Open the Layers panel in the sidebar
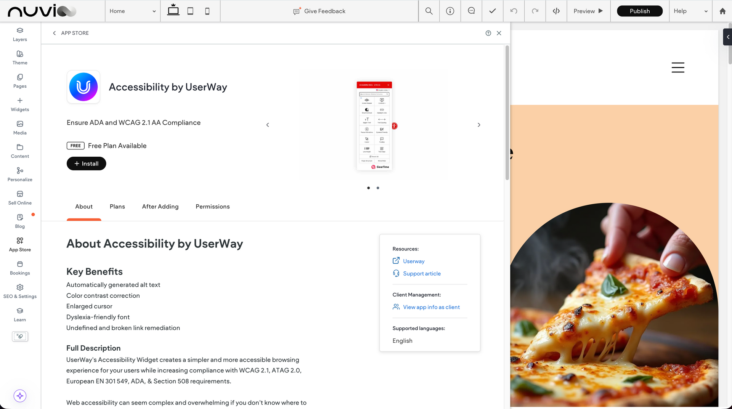This screenshot has width=732, height=409. click(x=19, y=34)
